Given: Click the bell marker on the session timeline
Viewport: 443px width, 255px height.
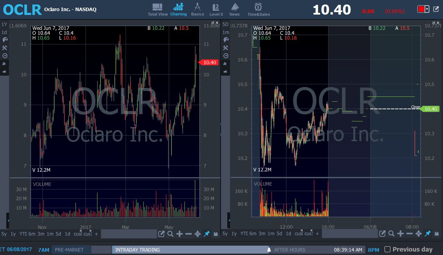Looking at the screenshot, I should click(269, 250).
